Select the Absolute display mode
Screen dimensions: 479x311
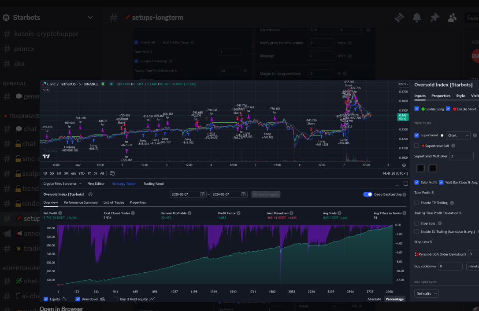tap(374, 299)
